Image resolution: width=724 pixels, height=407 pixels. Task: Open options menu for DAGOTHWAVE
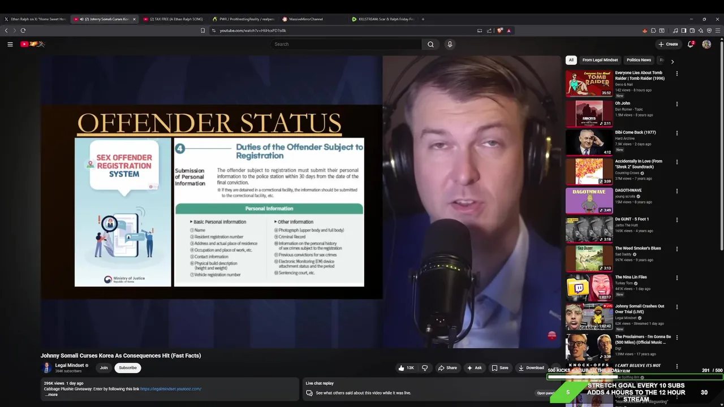pyautogui.click(x=676, y=191)
